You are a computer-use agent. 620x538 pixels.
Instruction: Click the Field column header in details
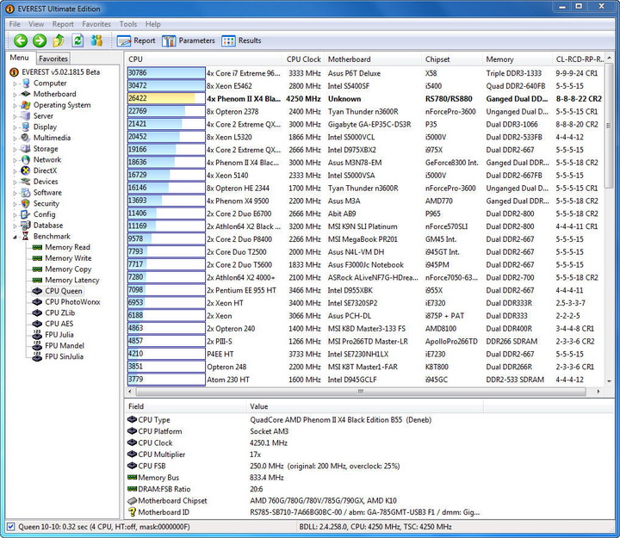click(x=185, y=406)
